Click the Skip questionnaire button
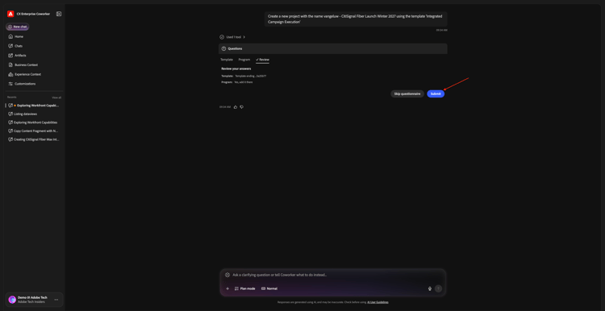This screenshot has height=311, width=605. coord(407,93)
